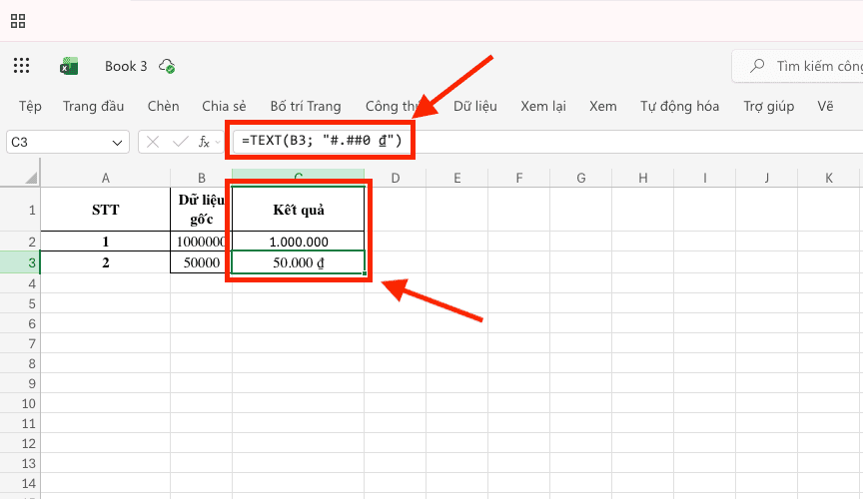The height and width of the screenshot is (499, 863).
Task: Switch to the Trang đầu tab
Action: pyautogui.click(x=93, y=106)
